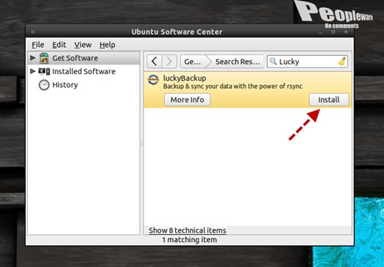The width and height of the screenshot is (384, 267).
Task: Open the Help menu
Action: [107, 45]
